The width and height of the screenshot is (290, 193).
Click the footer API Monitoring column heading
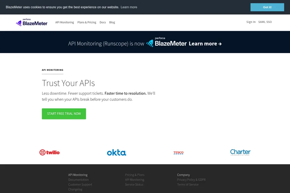[78, 175]
